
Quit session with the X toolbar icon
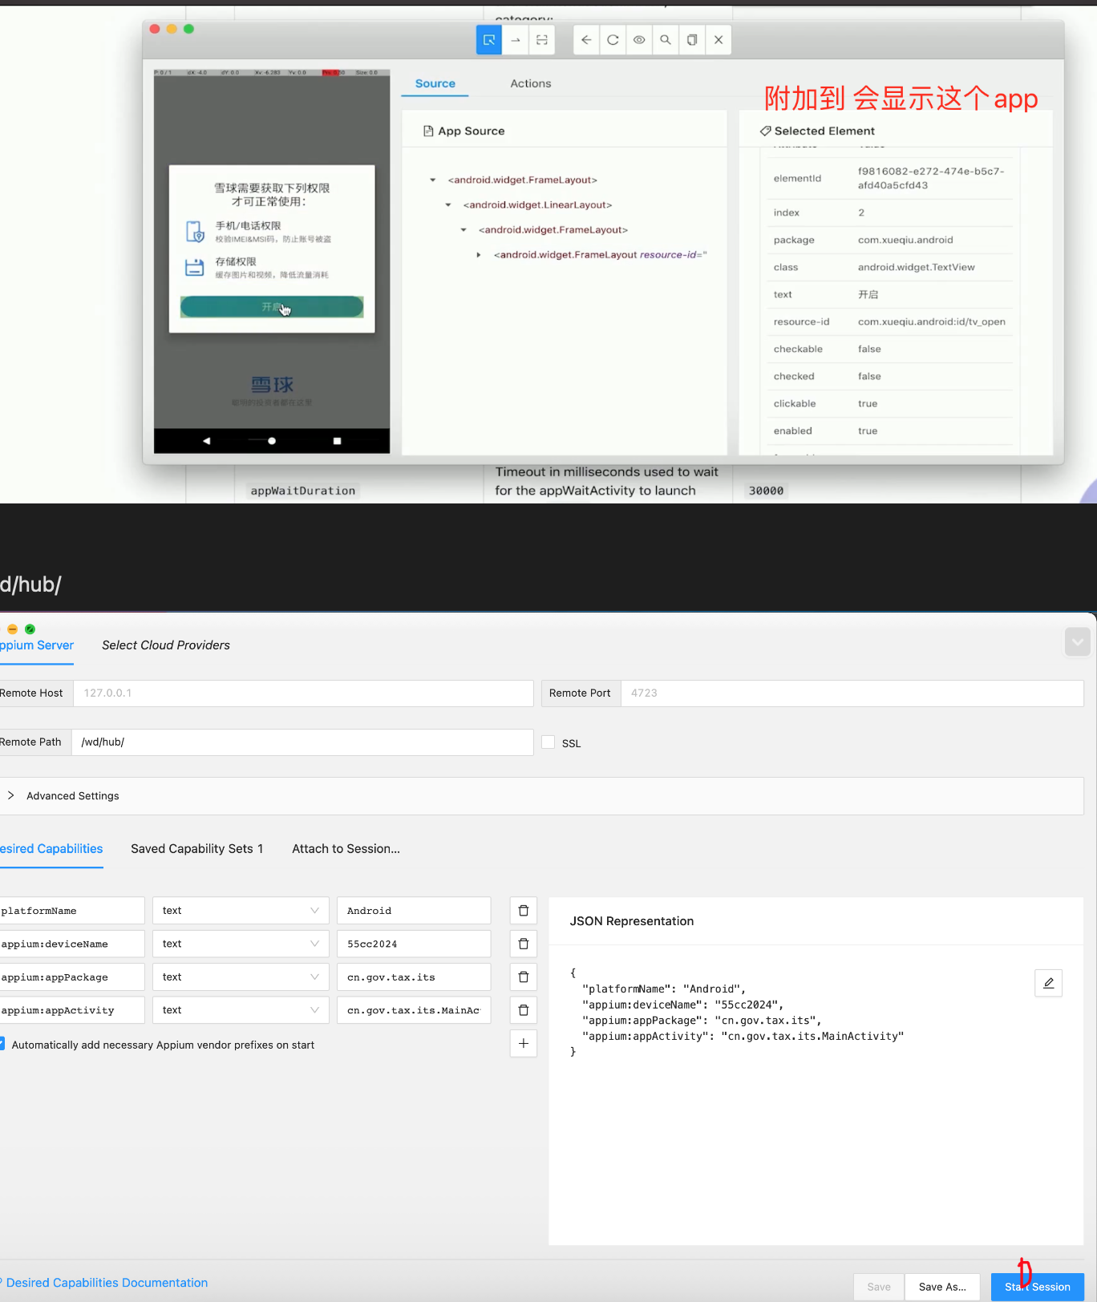(719, 40)
